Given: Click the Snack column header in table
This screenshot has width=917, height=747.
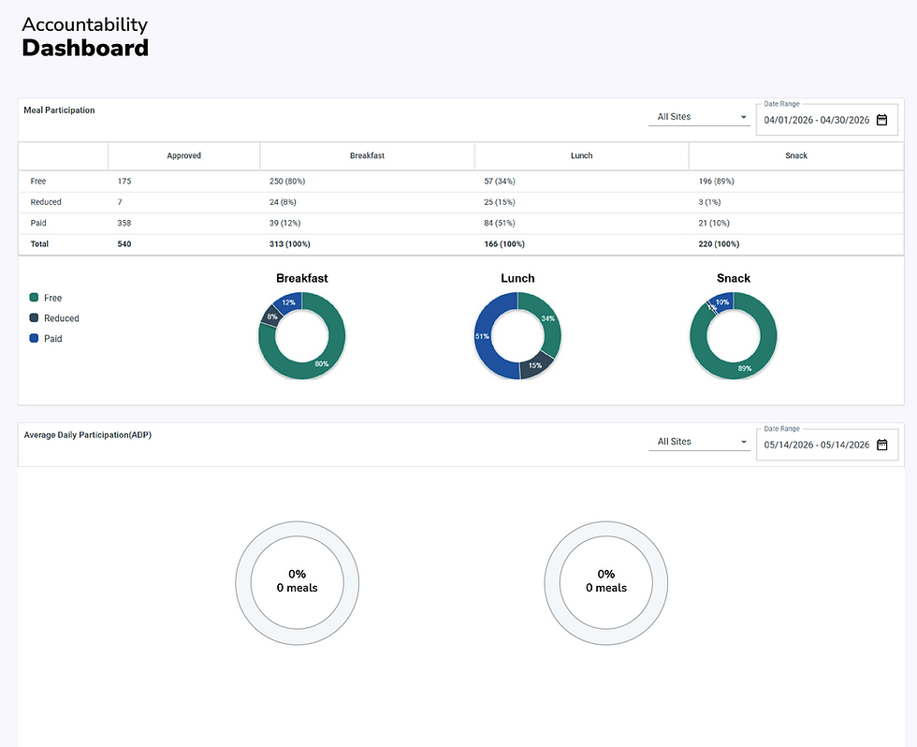Looking at the screenshot, I should [796, 155].
